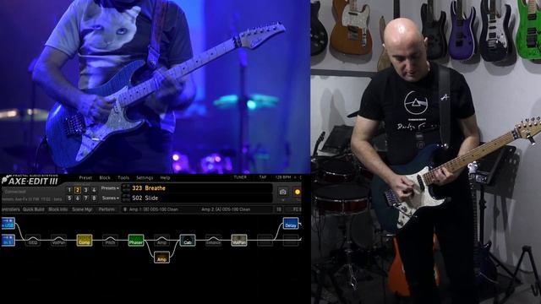Image resolution: width=541 pixels, height=304 pixels.
Task: Select scene button 4
Action: coord(94,190)
